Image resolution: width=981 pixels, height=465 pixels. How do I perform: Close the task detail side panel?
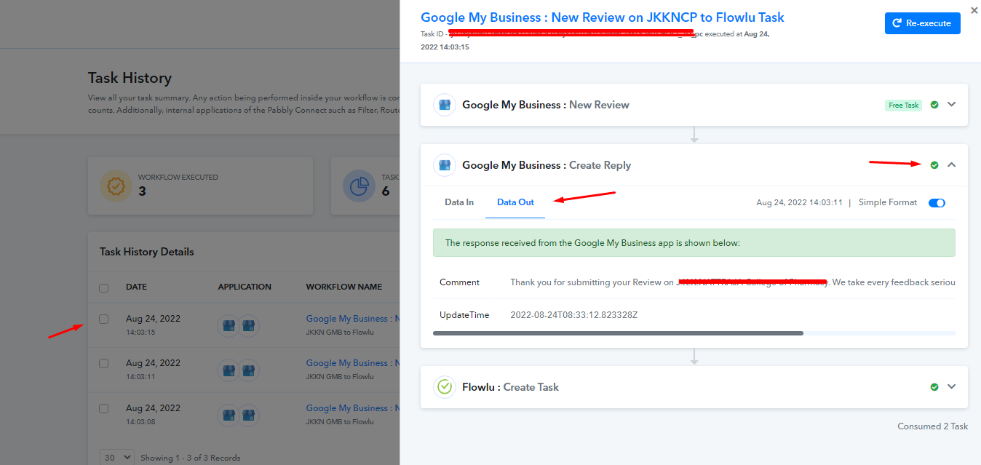click(974, 10)
